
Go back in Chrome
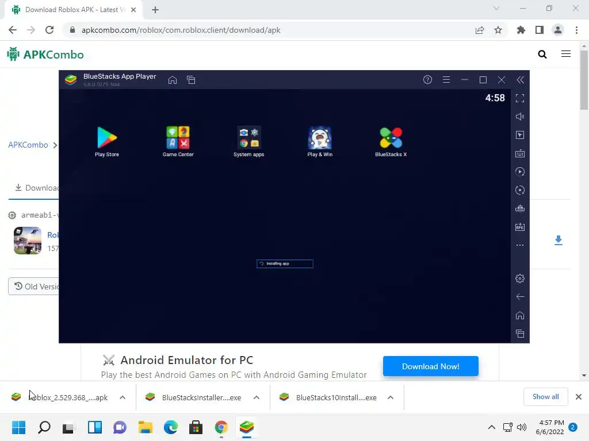(x=13, y=30)
